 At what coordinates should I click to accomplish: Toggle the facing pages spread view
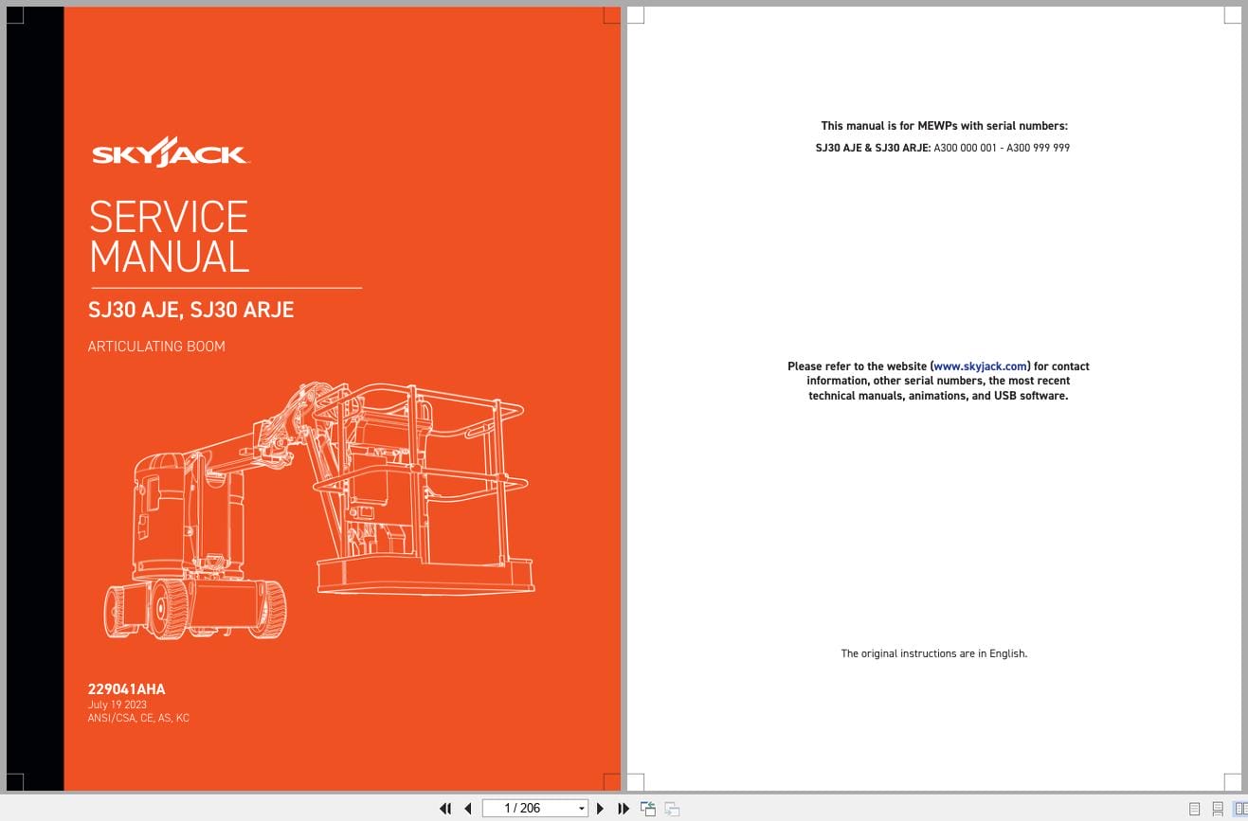tap(1239, 810)
